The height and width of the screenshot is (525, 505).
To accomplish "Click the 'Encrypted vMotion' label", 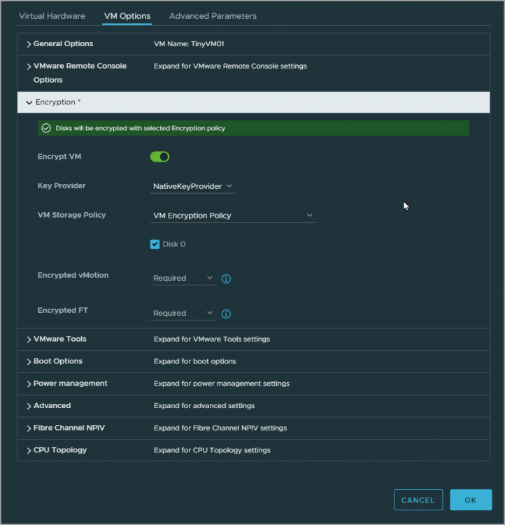I will point(73,275).
